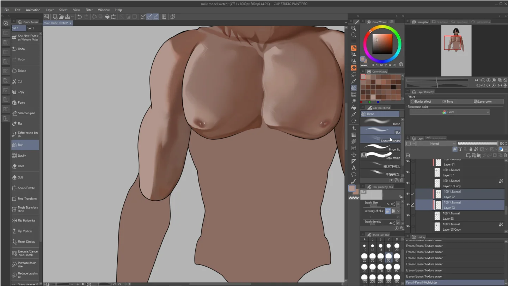The image size is (508, 286).
Task: Pick the first swatch in Color History
Action: 363,77
